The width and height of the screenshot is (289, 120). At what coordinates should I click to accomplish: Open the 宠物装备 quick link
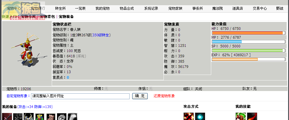point(66,17)
